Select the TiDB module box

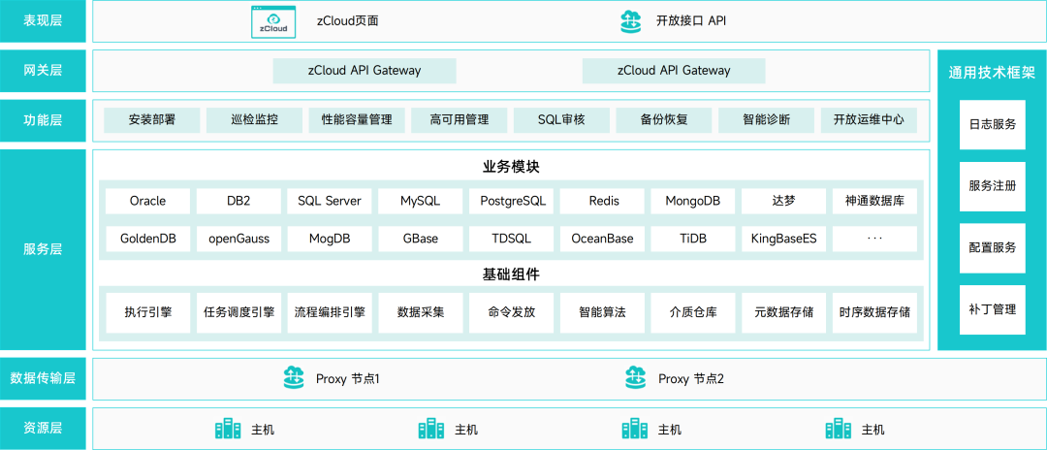coord(693,239)
